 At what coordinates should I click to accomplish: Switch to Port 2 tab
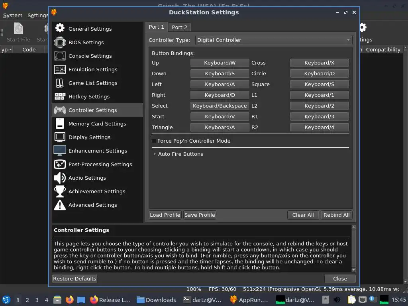click(180, 27)
